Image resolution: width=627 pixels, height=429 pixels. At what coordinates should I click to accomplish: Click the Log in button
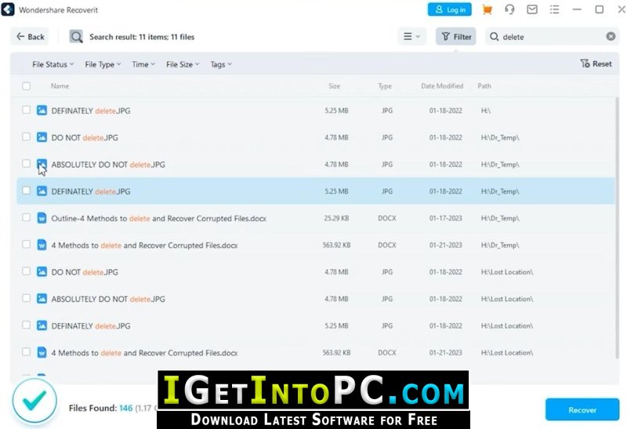tap(449, 9)
